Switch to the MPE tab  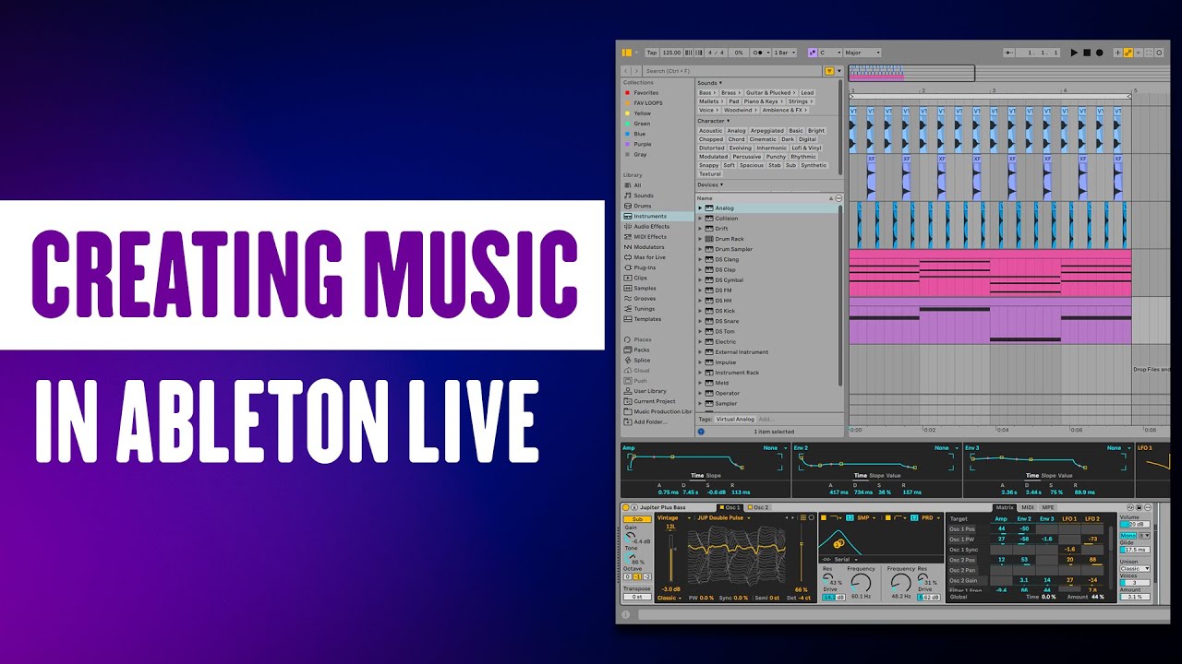(1048, 507)
